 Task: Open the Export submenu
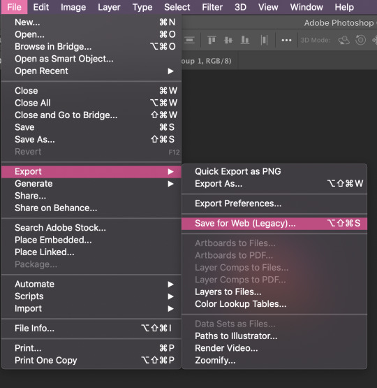pos(91,171)
